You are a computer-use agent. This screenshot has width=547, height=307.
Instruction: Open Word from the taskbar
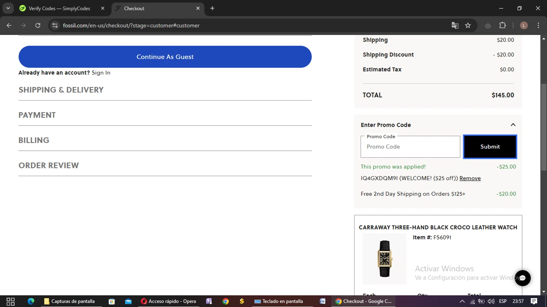point(323,302)
